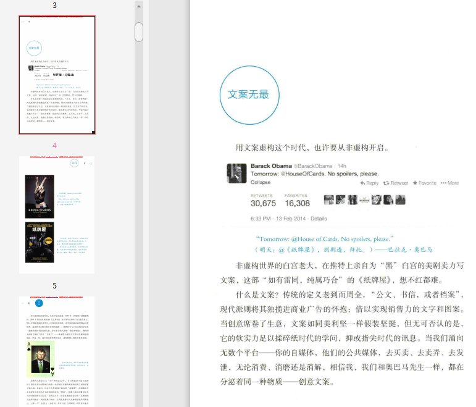Screen dimensions: 476x407
Task: Click the sentence 用文案虚构这个时代
Action: tap(312, 148)
